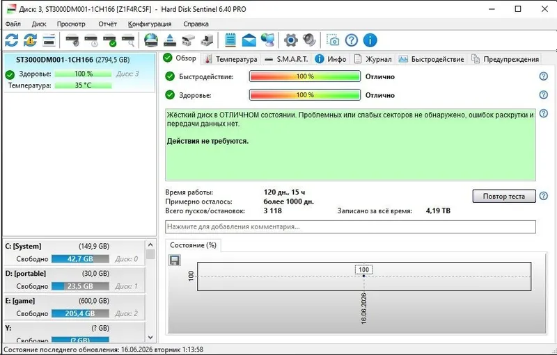557x355 pixels.
Task: Switch to the Быстродействие tab
Action: point(431,59)
